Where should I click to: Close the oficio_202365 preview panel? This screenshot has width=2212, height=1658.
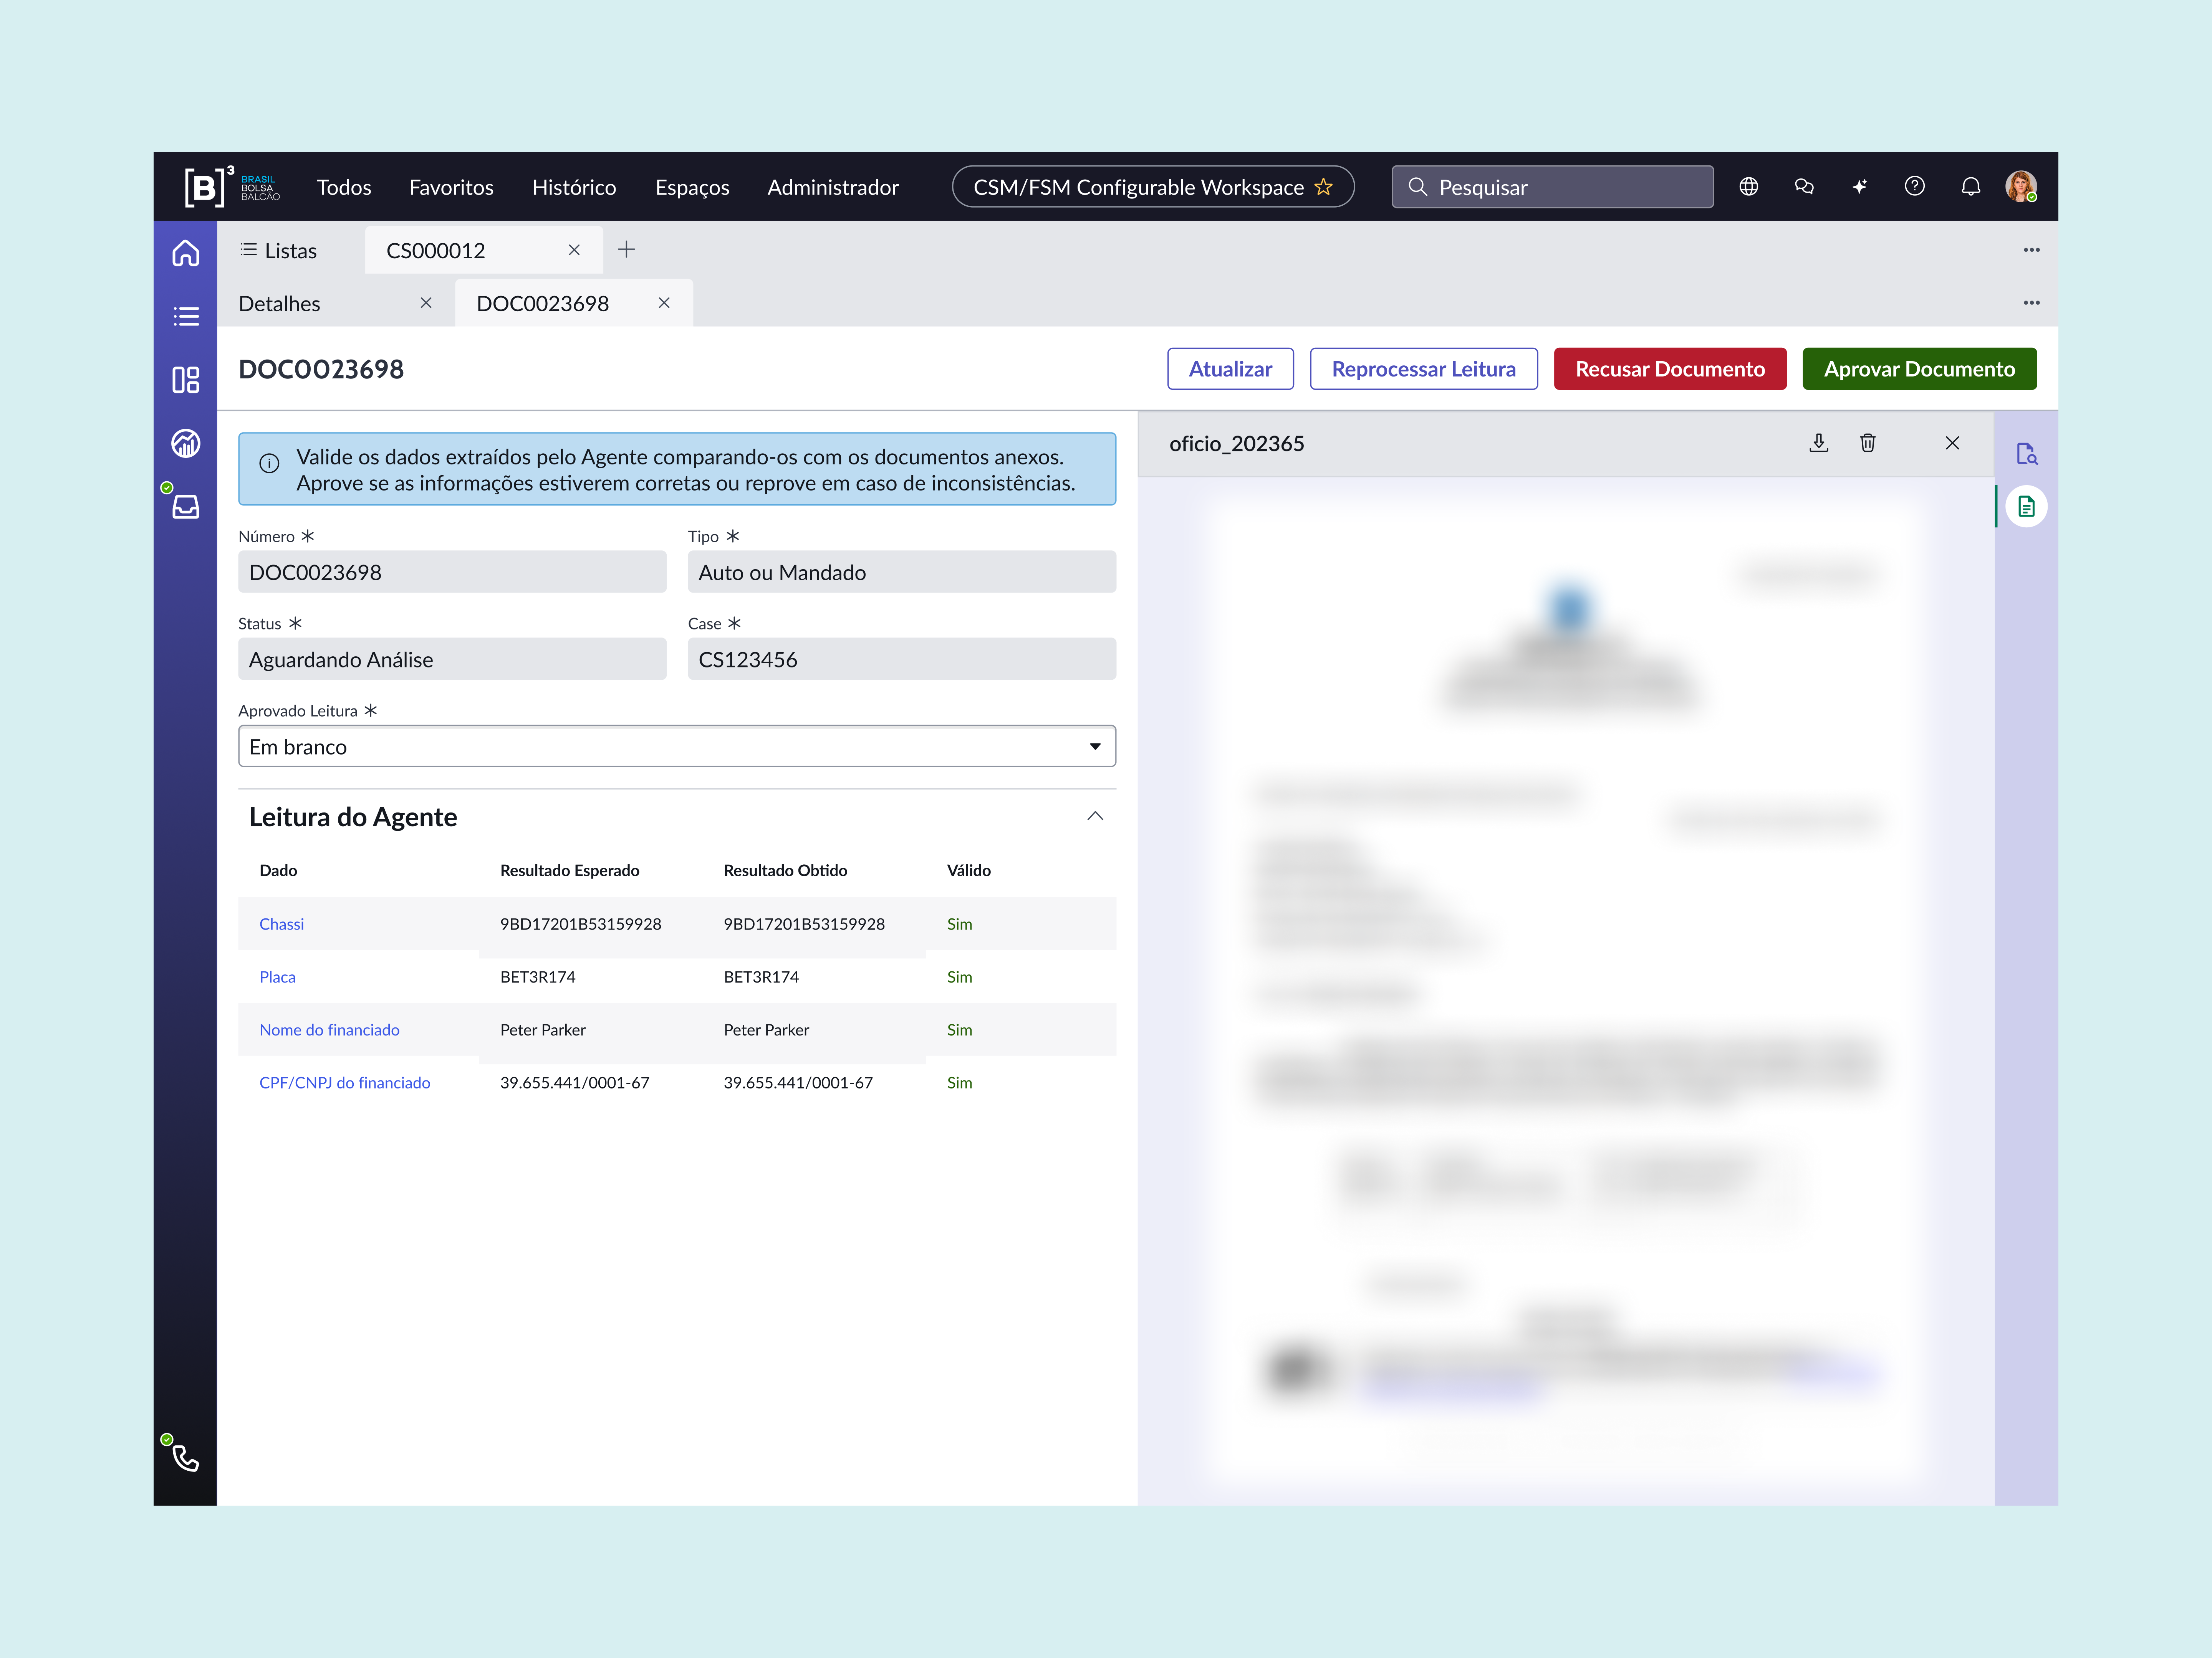pyautogui.click(x=1952, y=443)
